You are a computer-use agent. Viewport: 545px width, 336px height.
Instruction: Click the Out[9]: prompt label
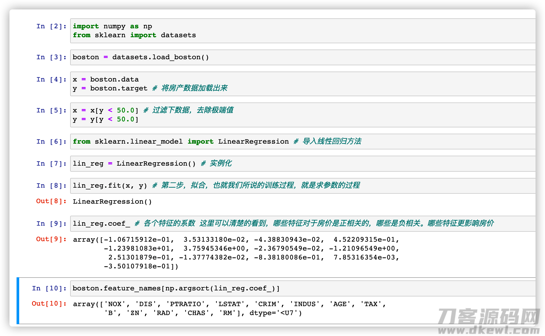(x=52, y=239)
